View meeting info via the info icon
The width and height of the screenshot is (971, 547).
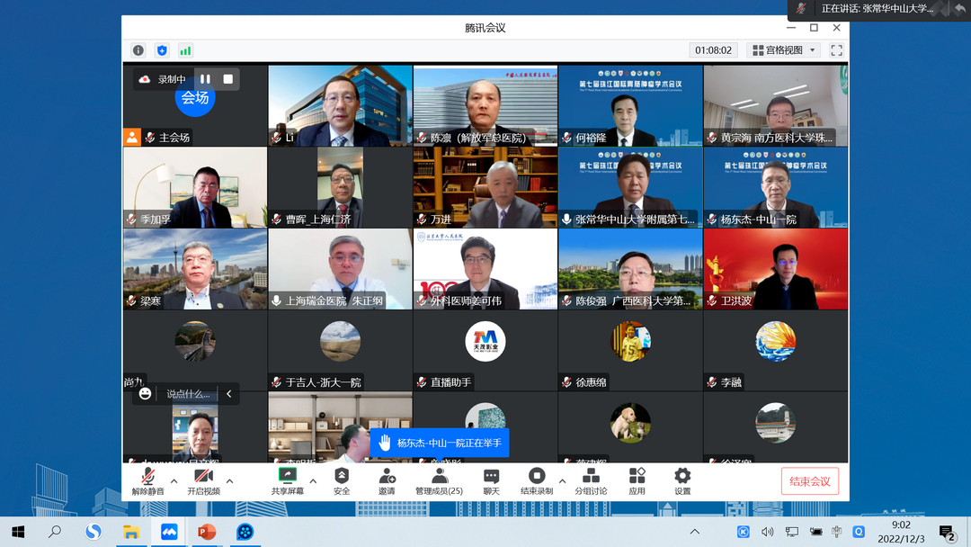pos(137,50)
